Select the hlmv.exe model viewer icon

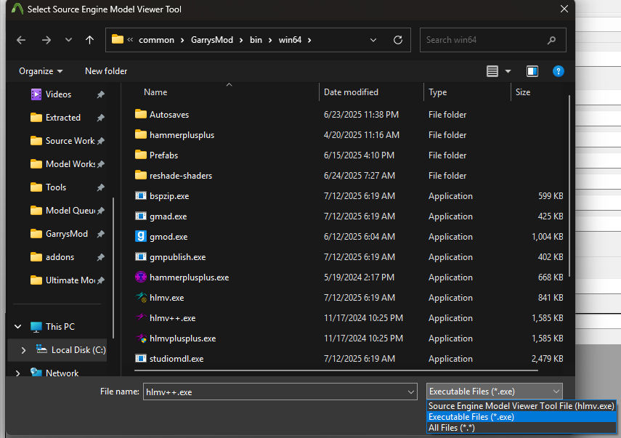point(141,297)
